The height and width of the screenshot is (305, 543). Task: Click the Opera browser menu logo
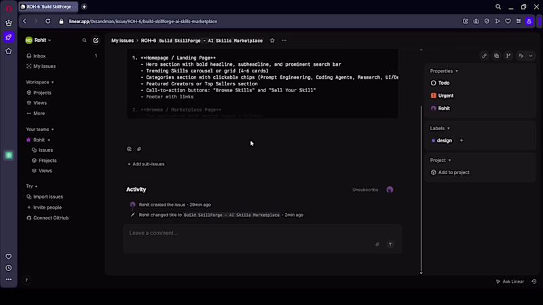pos(9,9)
